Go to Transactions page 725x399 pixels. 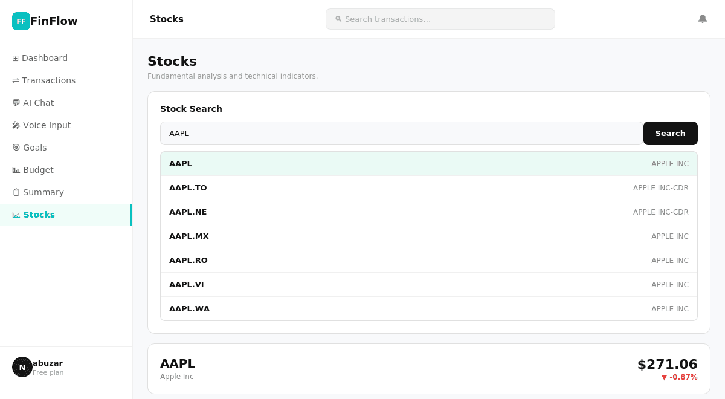[x=66, y=80]
